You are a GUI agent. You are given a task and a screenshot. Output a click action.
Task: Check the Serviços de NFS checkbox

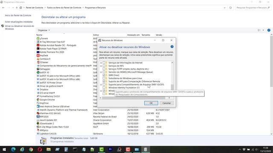(x=104, y=66)
